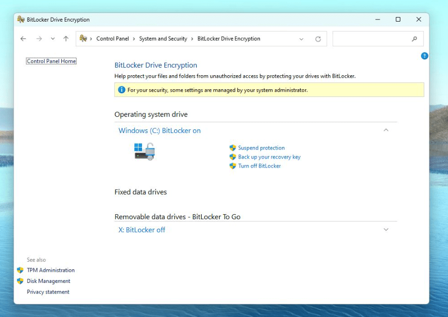Image resolution: width=448 pixels, height=317 pixels.
Task: Click the BitLocker icon in address bar
Action: point(83,38)
